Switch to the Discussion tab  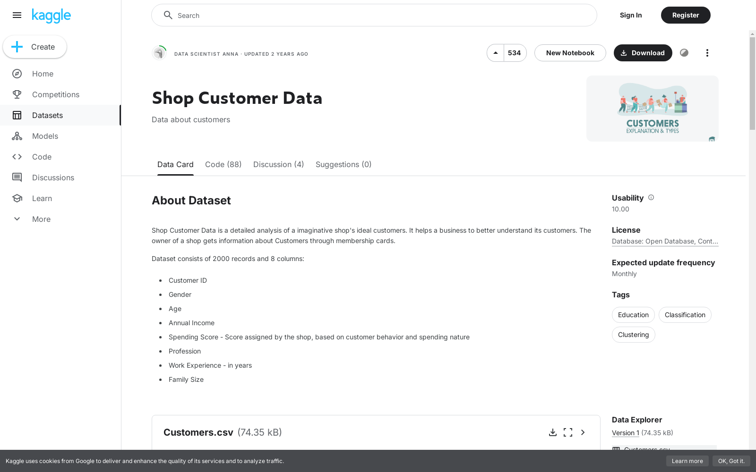(278, 164)
